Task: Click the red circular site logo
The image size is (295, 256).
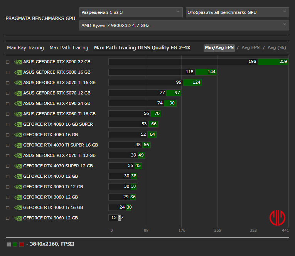Action: pos(277,217)
